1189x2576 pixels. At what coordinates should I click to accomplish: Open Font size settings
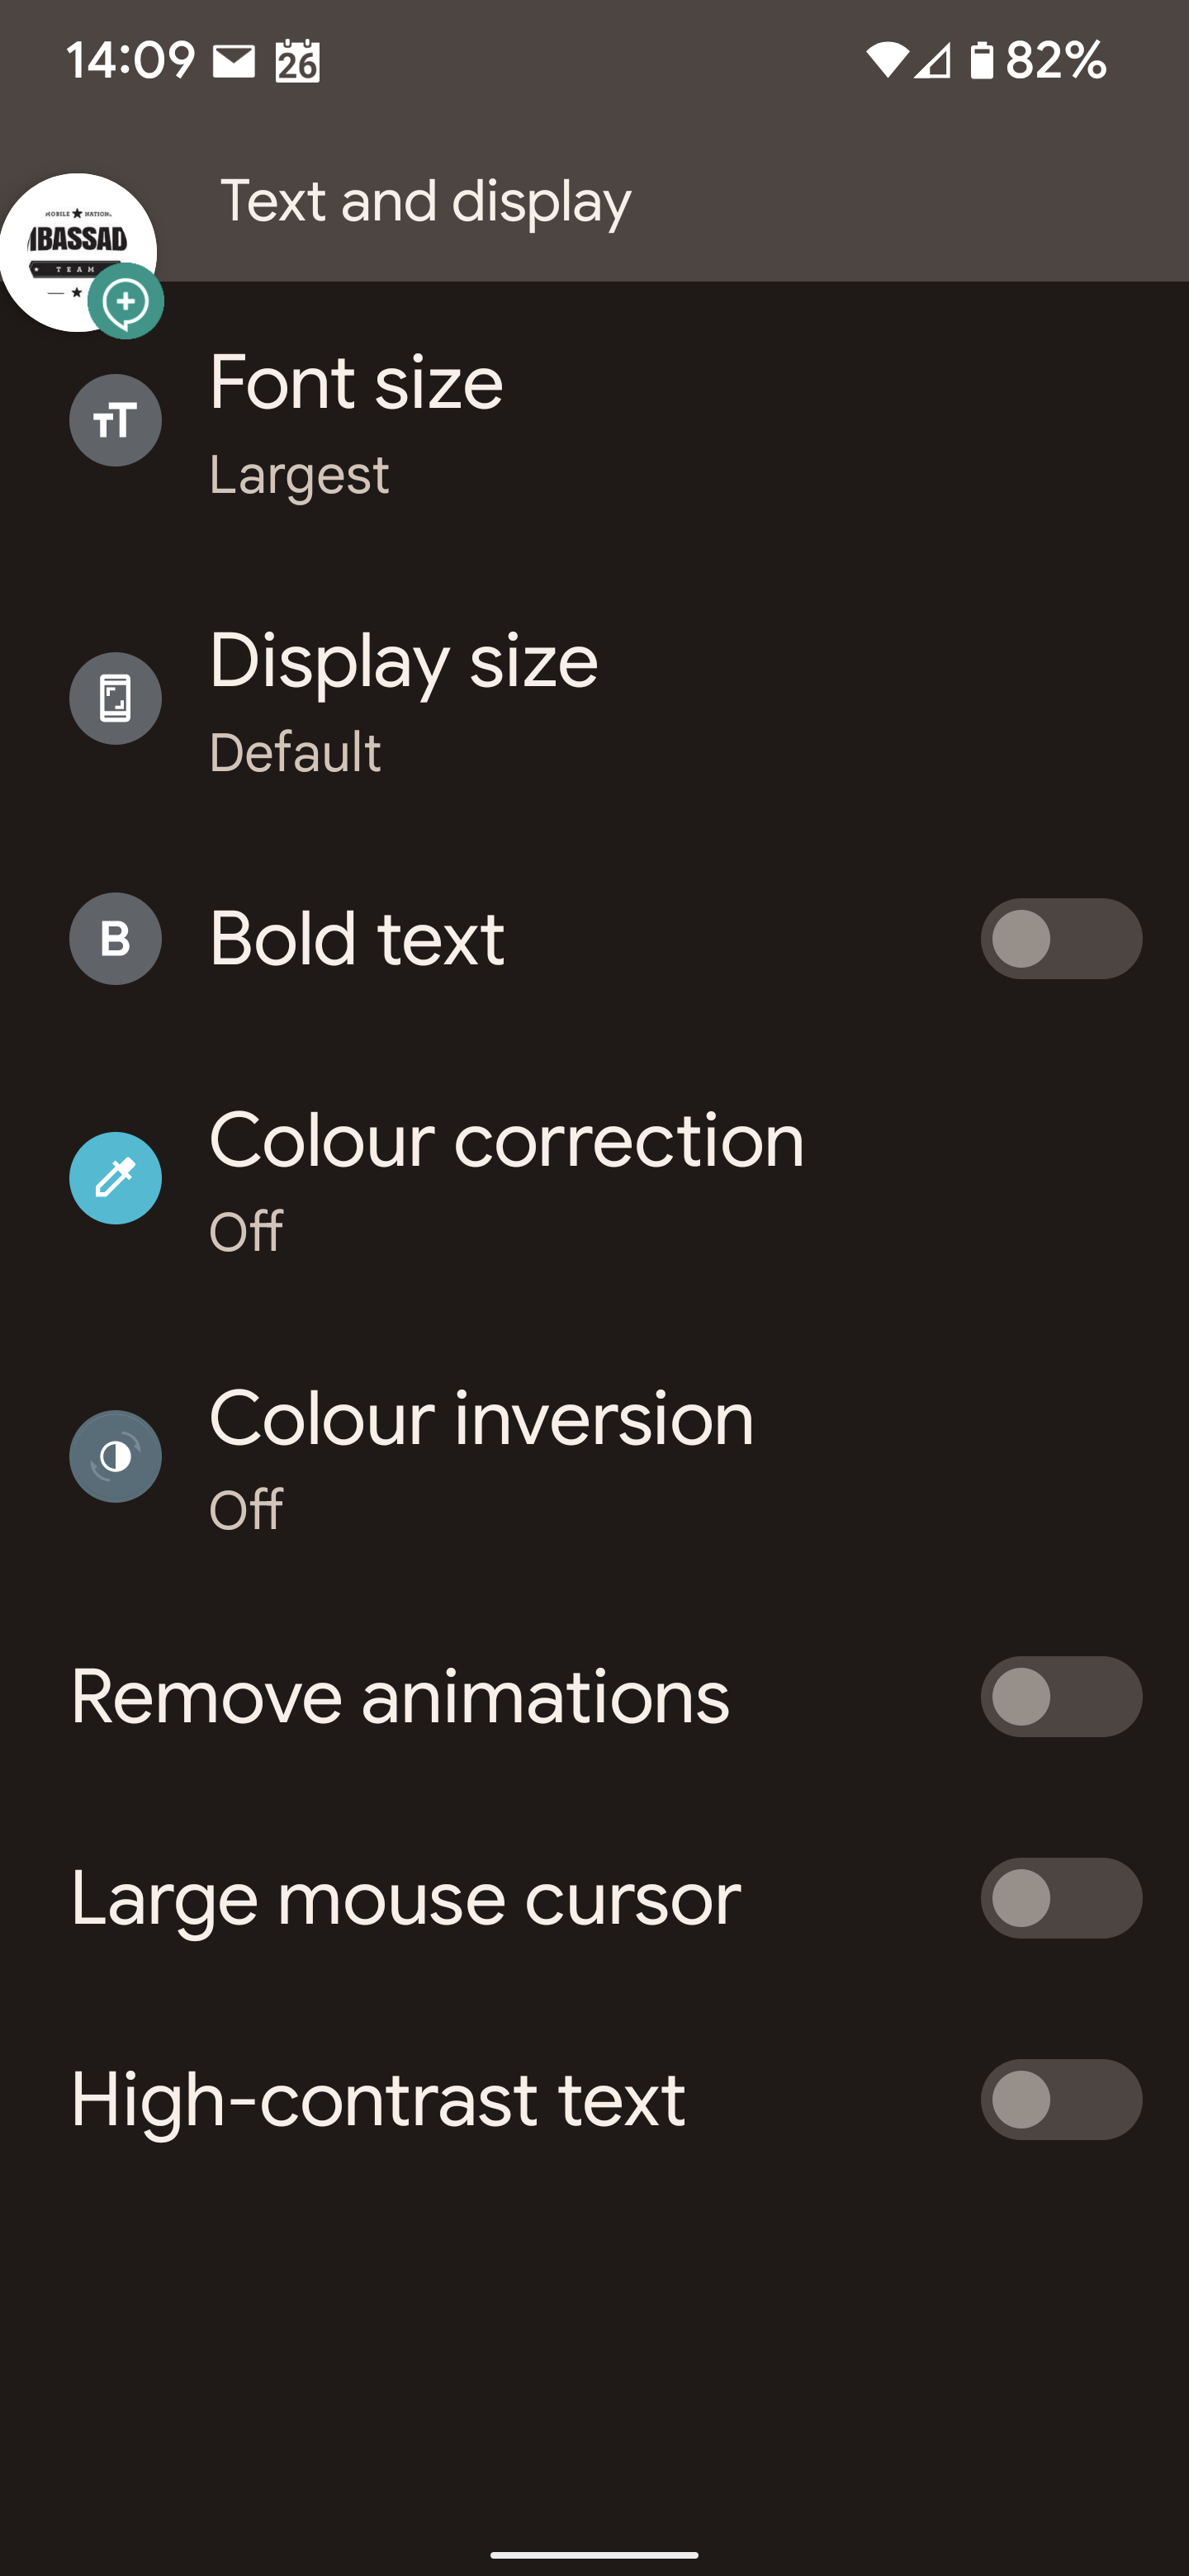click(x=594, y=420)
